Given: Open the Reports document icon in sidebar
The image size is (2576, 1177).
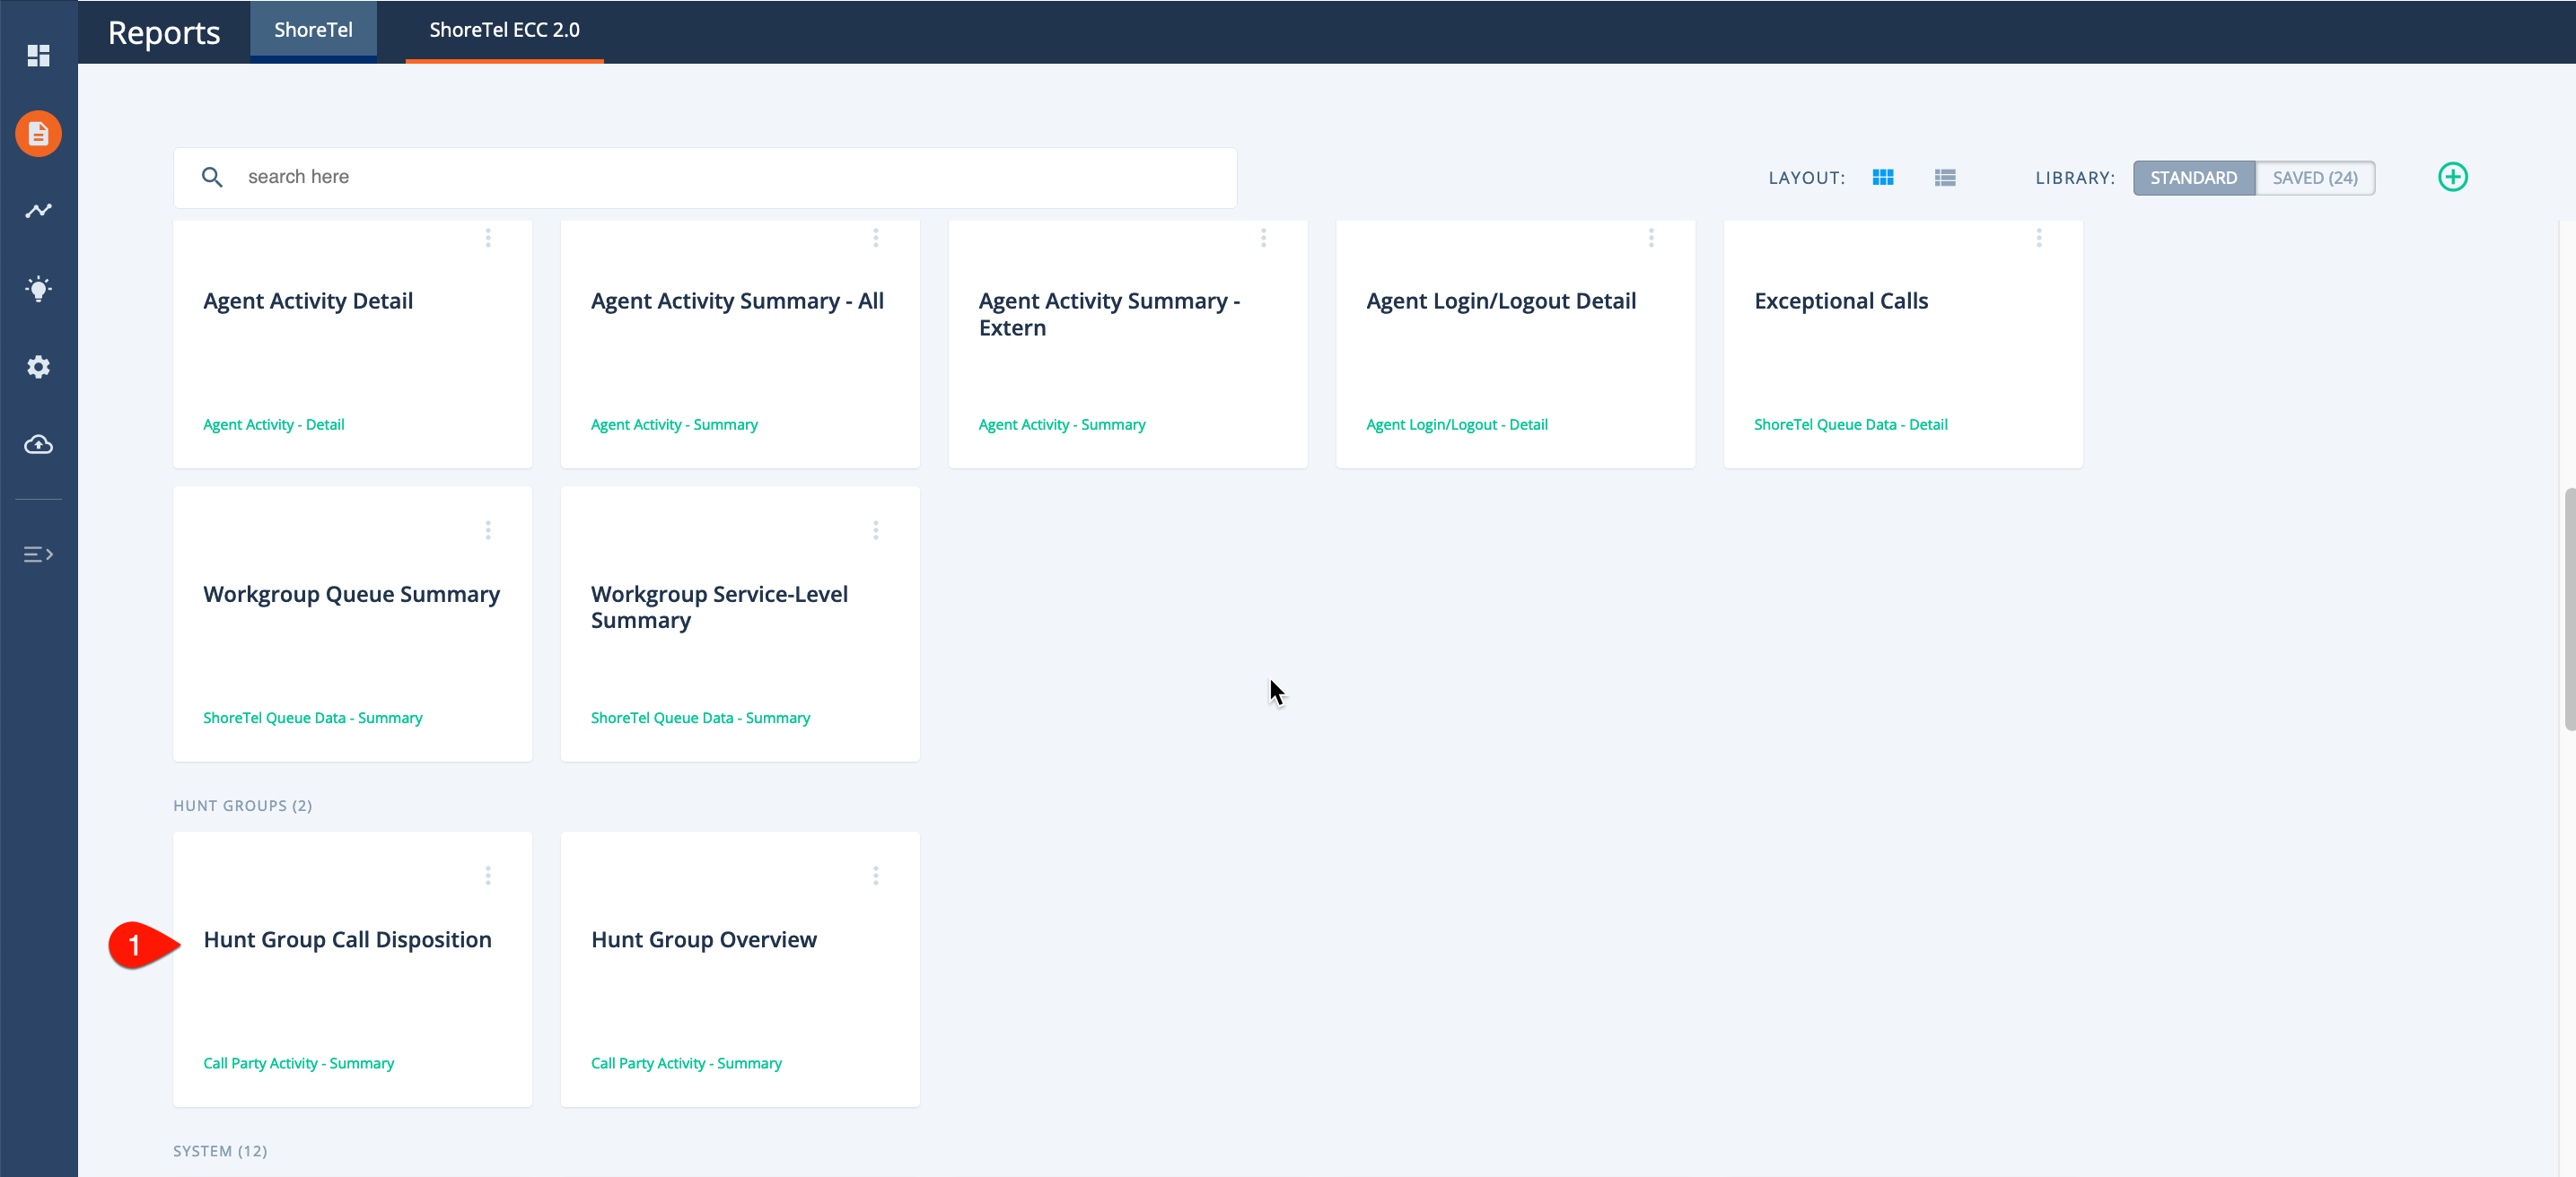Looking at the screenshot, I should tap(38, 134).
